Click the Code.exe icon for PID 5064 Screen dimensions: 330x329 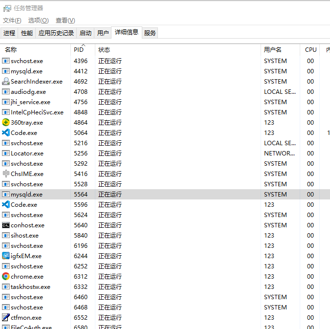pos(6,132)
